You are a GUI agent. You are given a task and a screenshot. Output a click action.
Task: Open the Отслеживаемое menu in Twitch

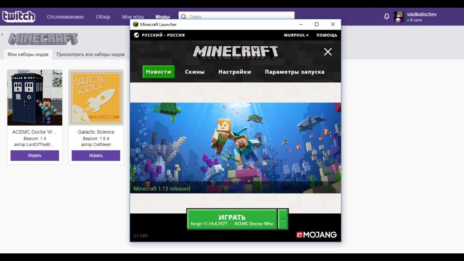[65, 17]
